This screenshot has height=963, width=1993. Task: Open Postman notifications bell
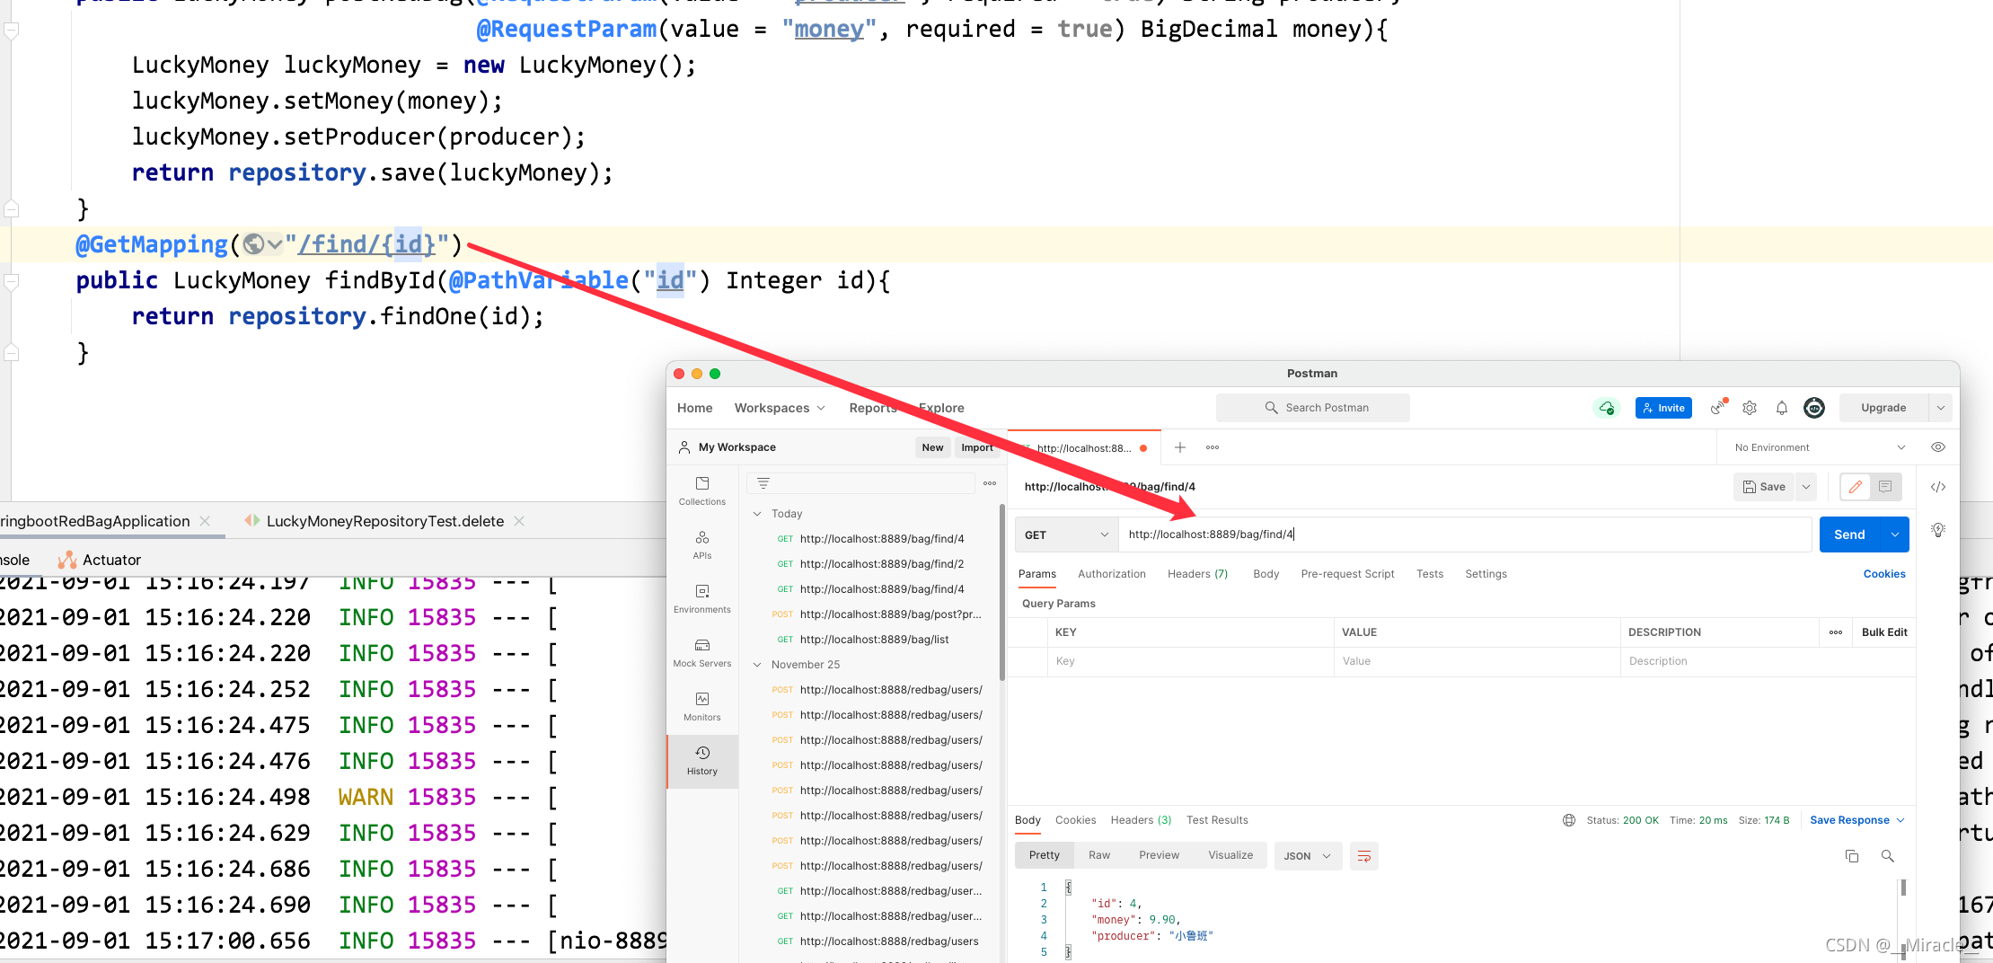pyautogui.click(x=1782, y=408)
